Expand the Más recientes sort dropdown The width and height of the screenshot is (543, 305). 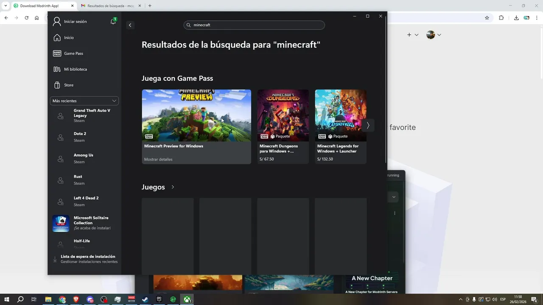[84, 101]
